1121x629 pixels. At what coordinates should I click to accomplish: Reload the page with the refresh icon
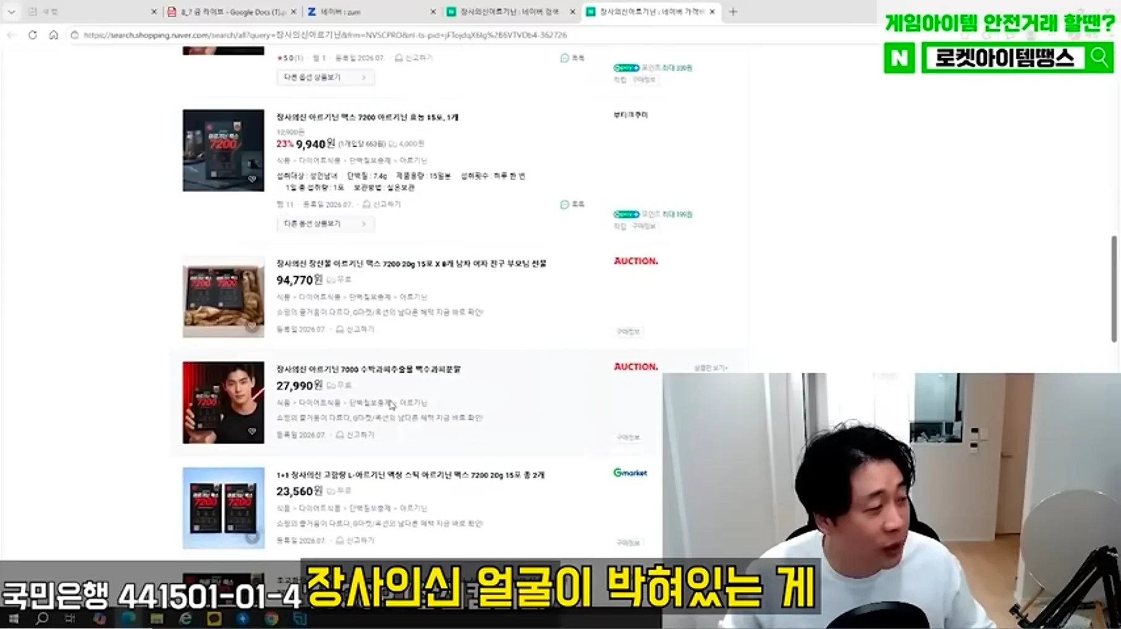[x=33, y=35]
